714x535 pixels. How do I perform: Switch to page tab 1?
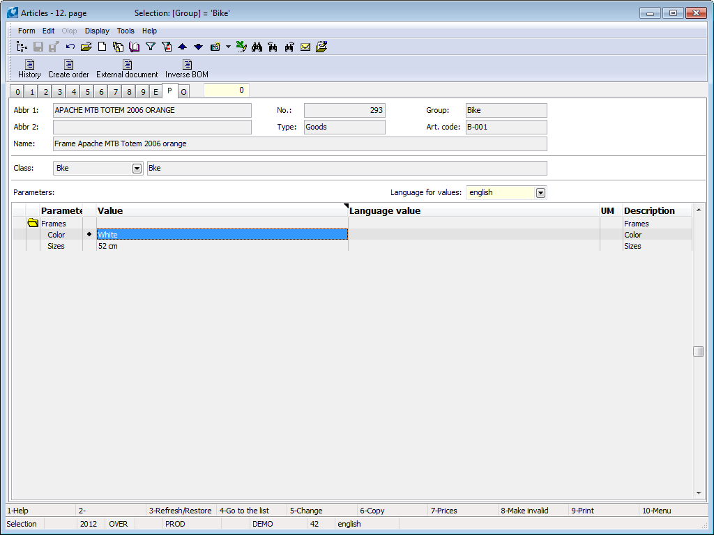click(31, 92)
